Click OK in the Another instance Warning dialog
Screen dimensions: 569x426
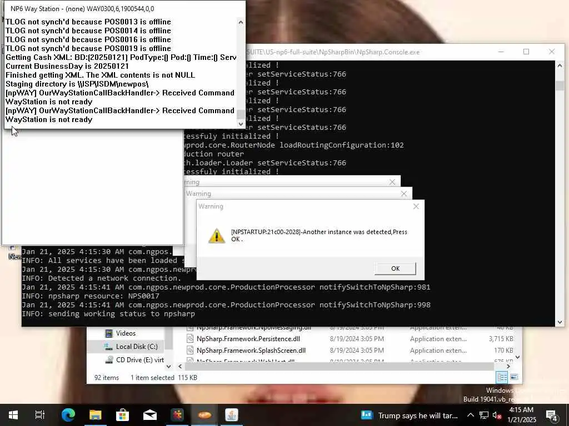pyautogui.click(x=395, y=268)
